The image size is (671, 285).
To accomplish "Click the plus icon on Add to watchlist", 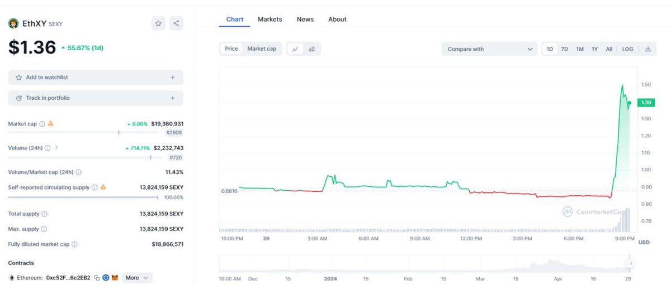I will point(173,78).
